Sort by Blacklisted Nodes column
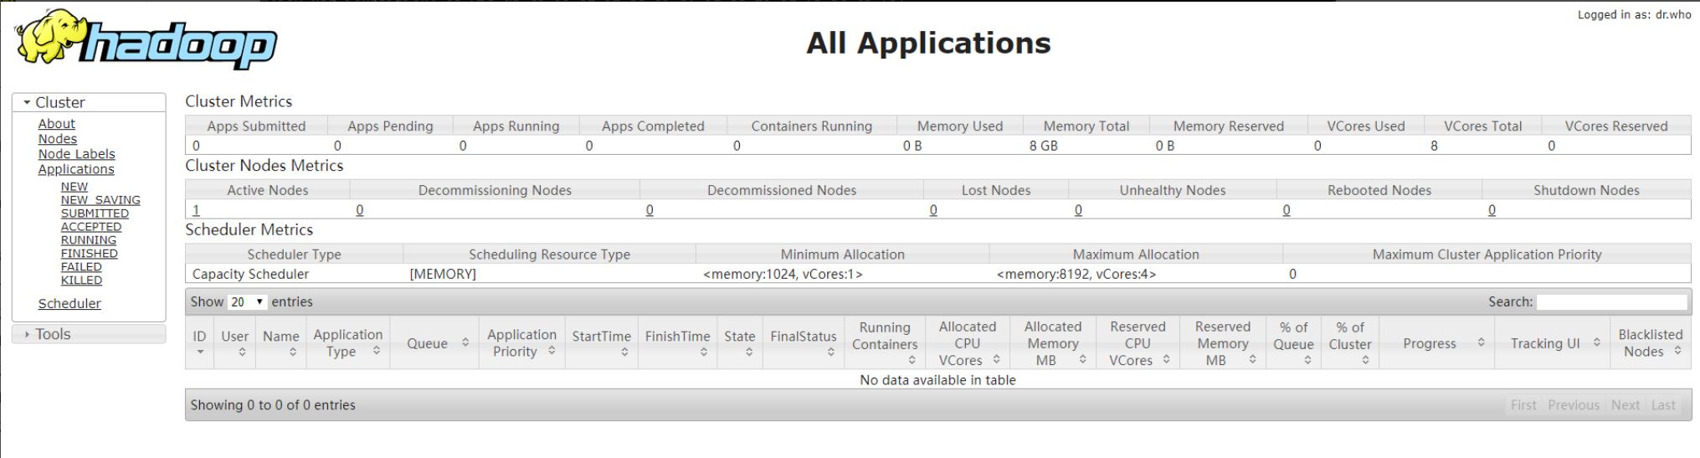1700x458 pixels. tap(1649, 343)
